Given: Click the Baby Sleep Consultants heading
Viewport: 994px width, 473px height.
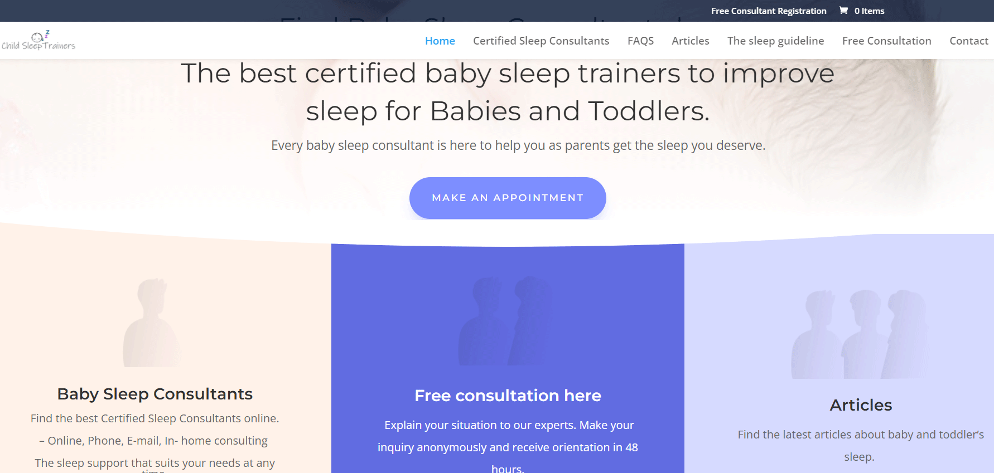Looking at the screenshot, I should click(x=155, y=394).
